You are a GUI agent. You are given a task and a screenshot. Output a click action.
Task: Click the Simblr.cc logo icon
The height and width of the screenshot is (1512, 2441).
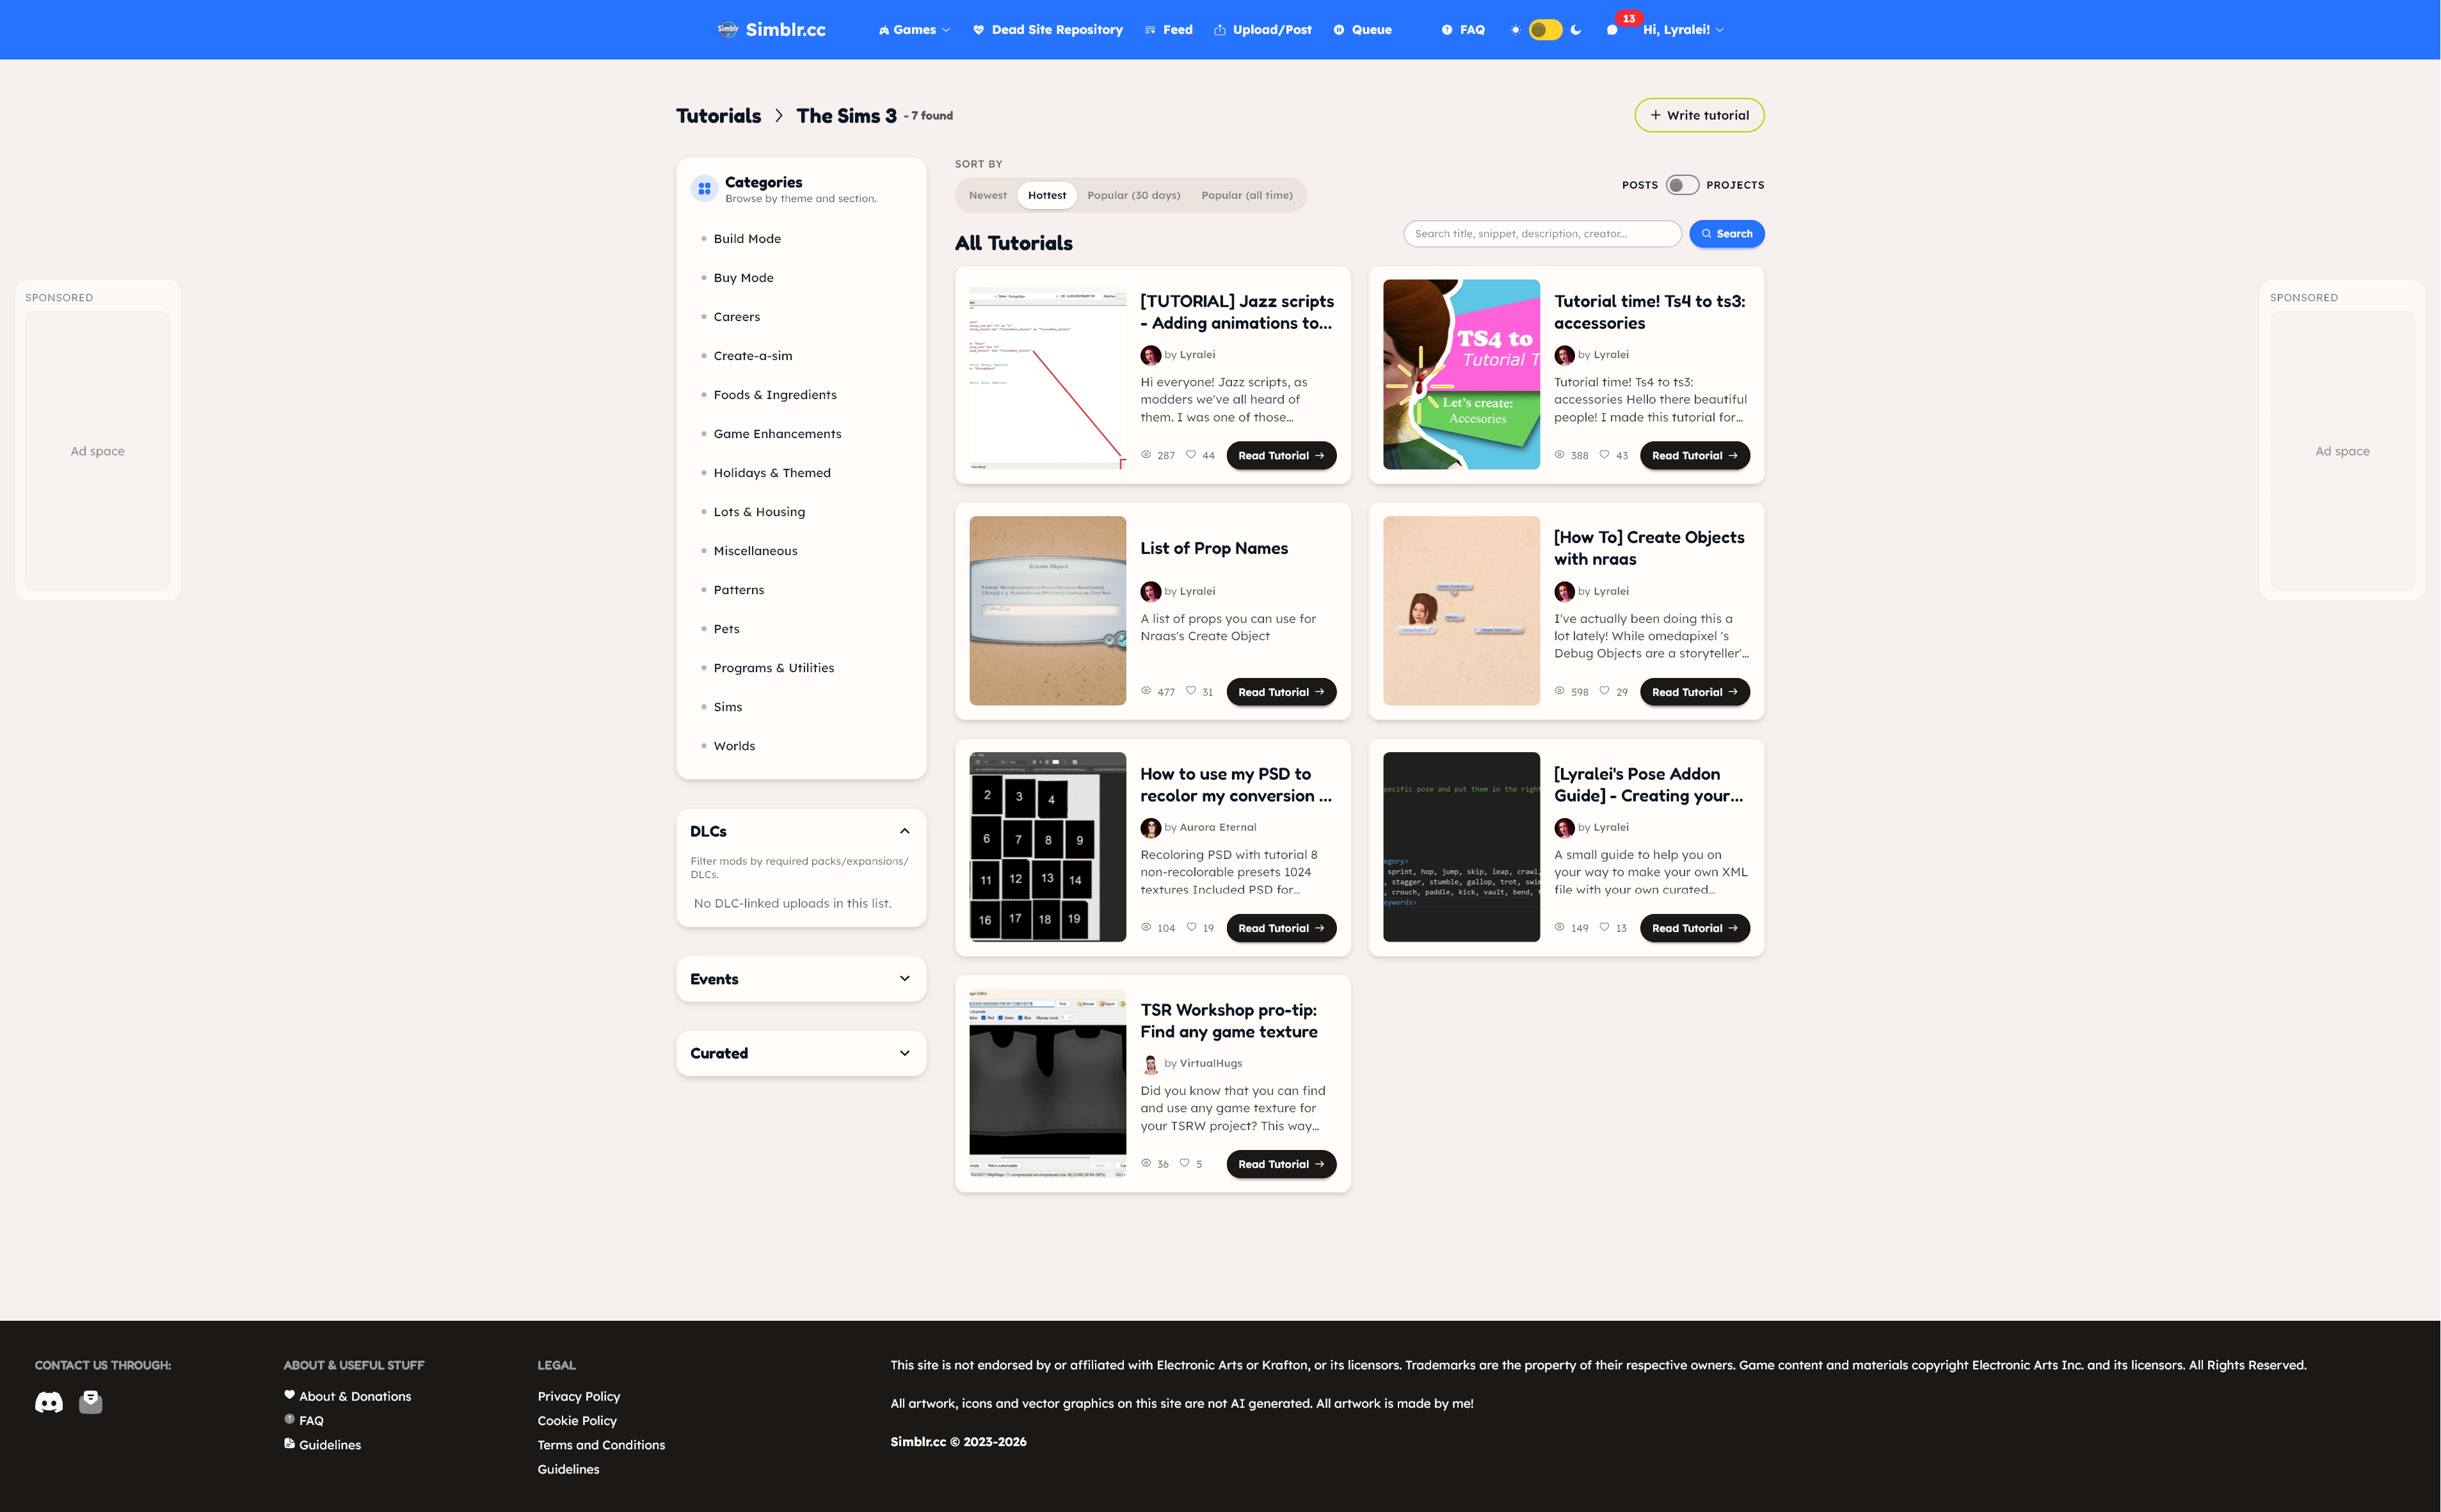pyautogui.click(x=727, y=30)
